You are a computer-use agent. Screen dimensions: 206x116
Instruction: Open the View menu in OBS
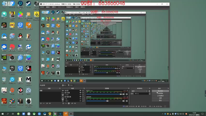click(54, 7)
